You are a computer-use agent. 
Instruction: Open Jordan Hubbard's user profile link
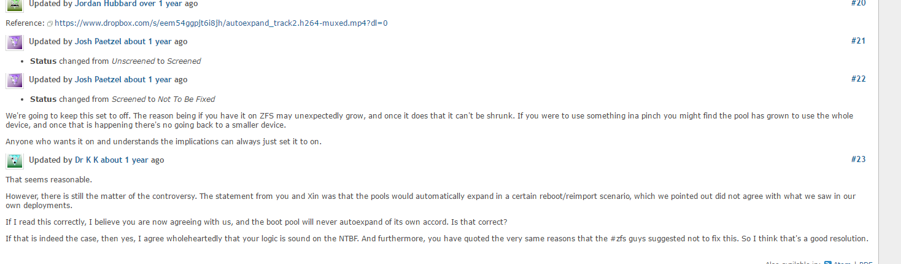point(106,4)
